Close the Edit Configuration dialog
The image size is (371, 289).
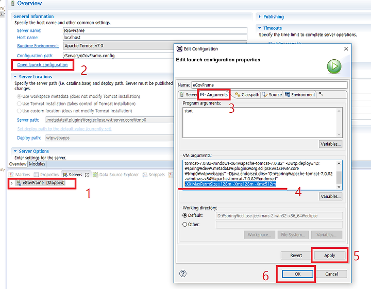click(346, 49)
